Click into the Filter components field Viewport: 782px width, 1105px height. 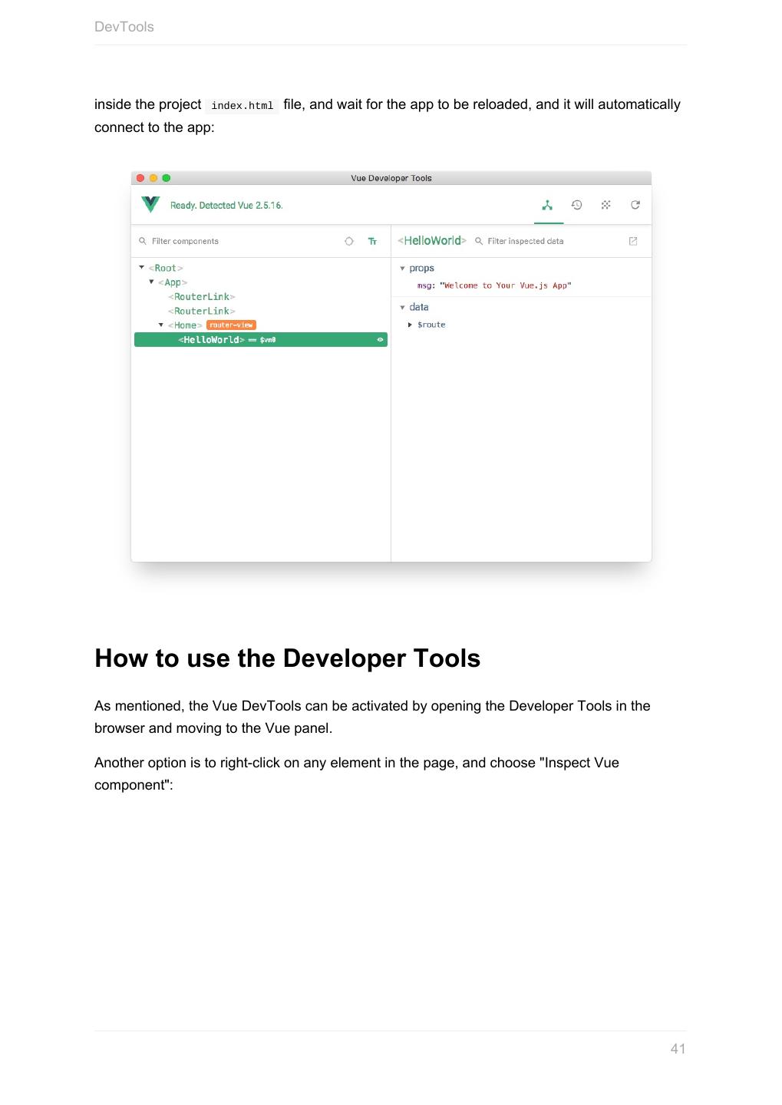pos(230,241)
